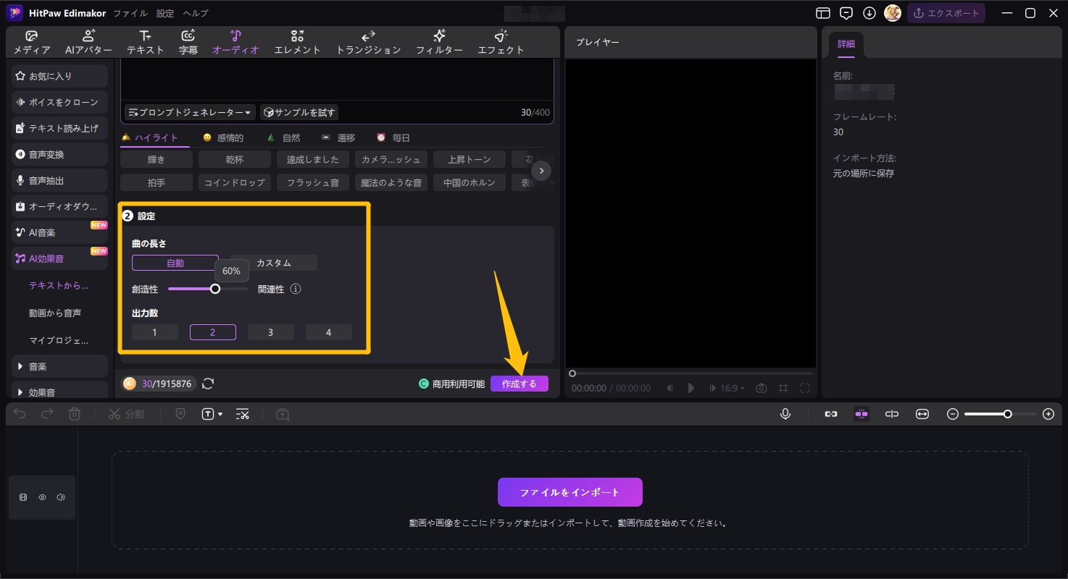The height and width of the screenshot is (579, 1068).
Task: Open the プロンプトジェネレーター dropdown
Action: coord(190,112)
